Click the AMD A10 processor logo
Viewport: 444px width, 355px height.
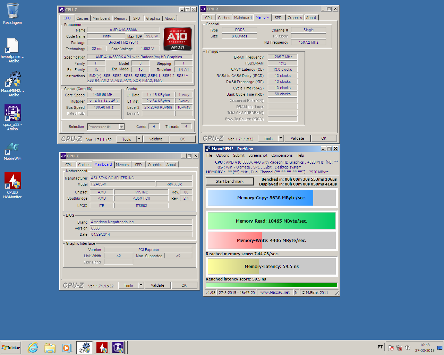pos(178,39)
